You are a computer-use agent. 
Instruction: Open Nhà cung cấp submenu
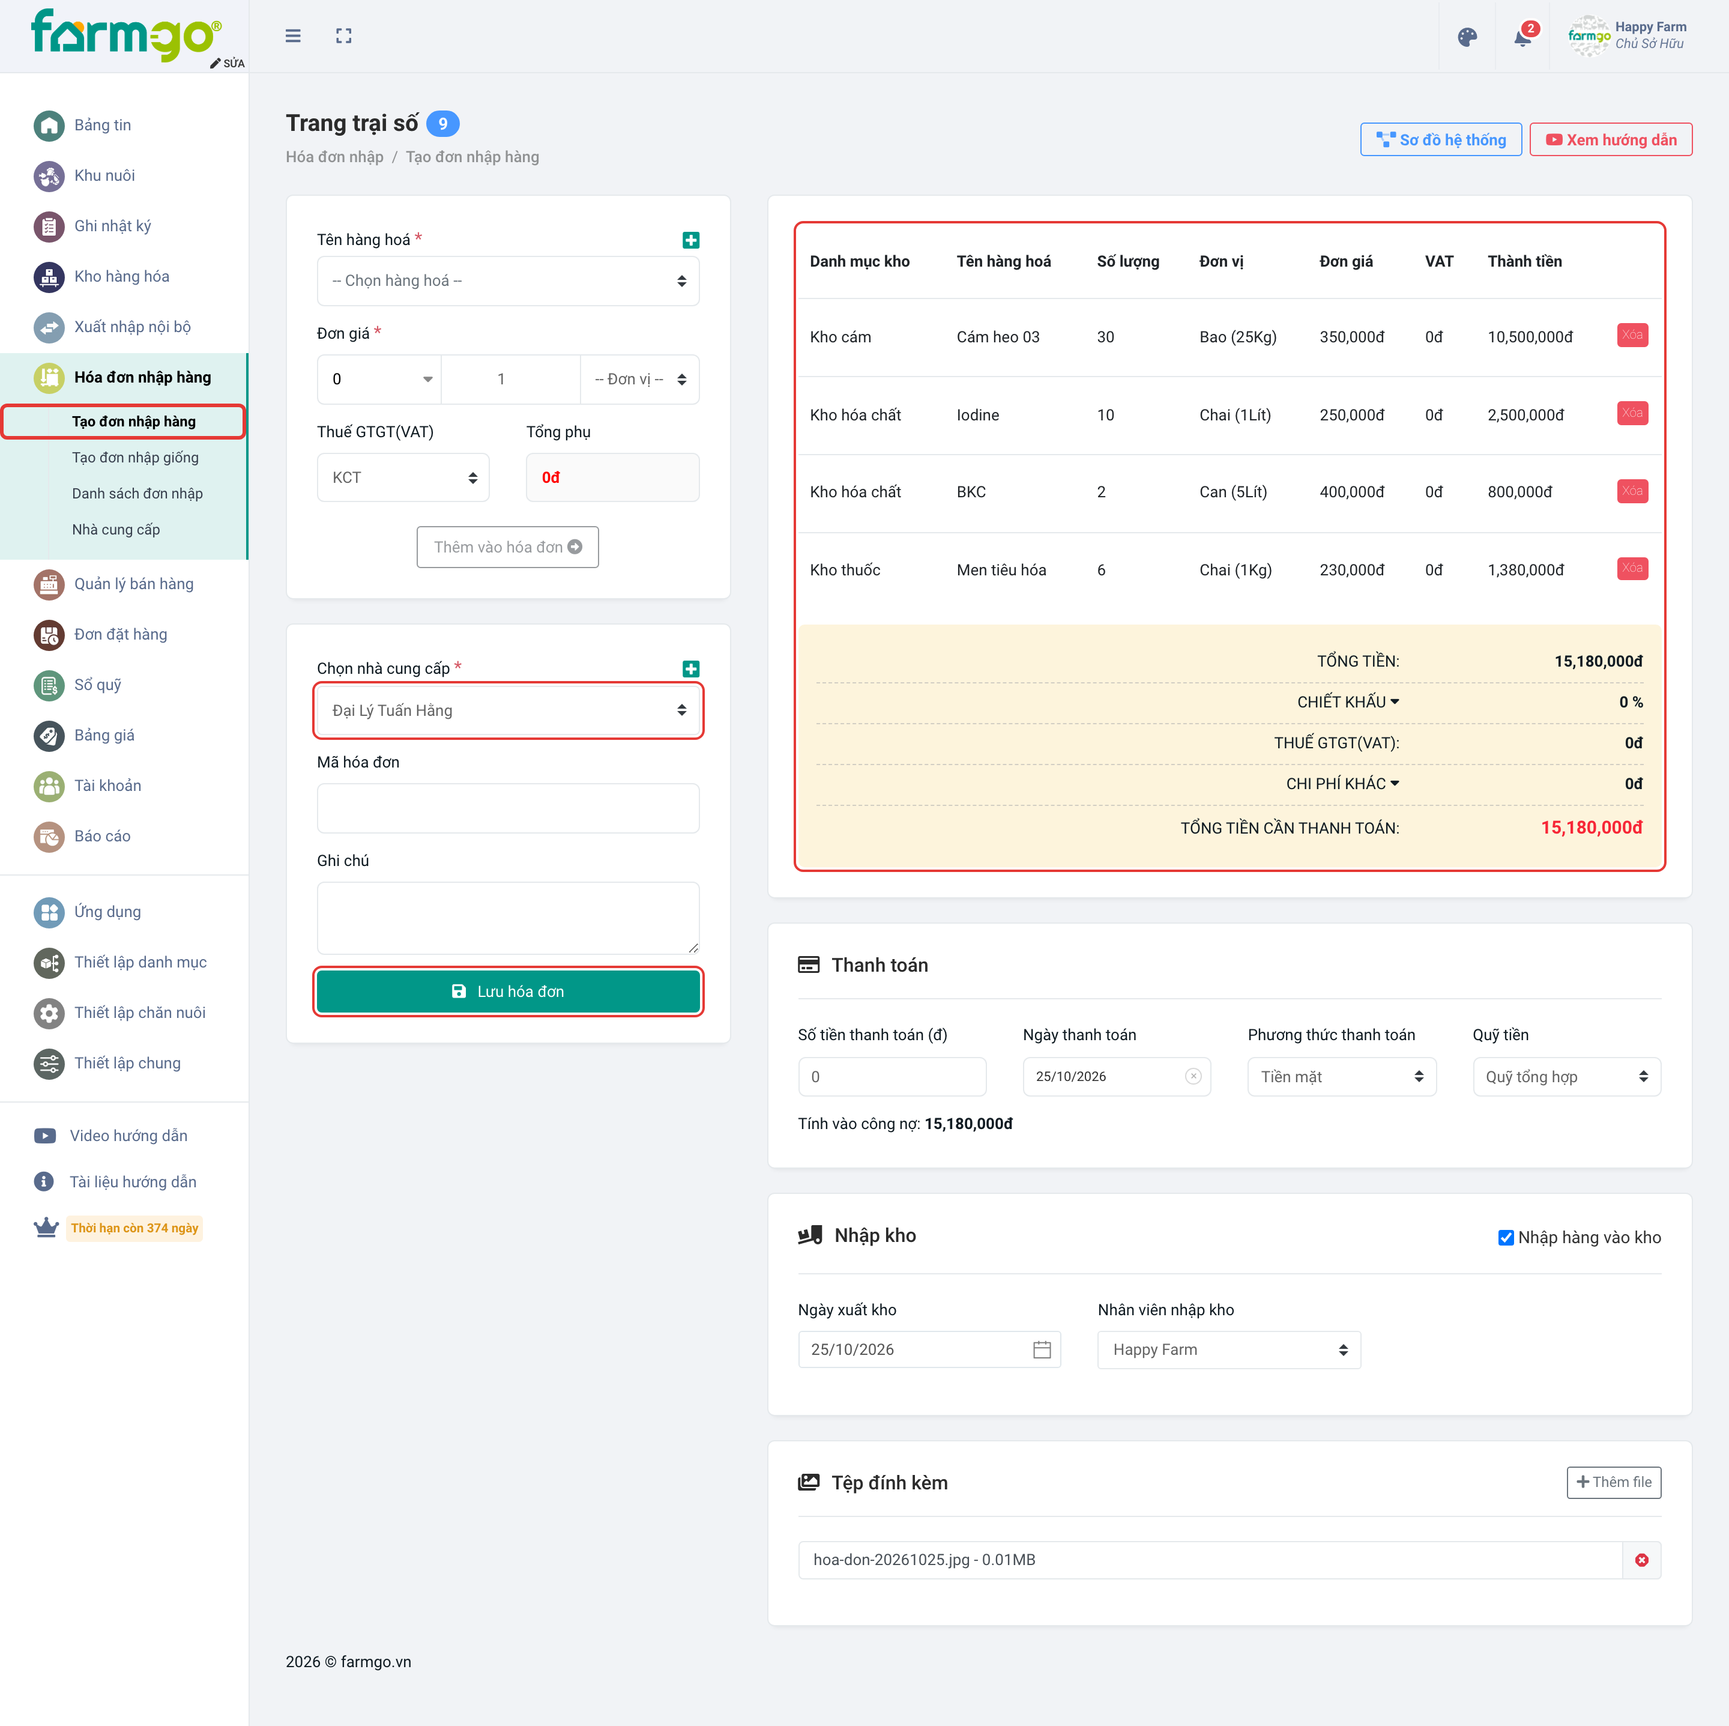point(115,529)
